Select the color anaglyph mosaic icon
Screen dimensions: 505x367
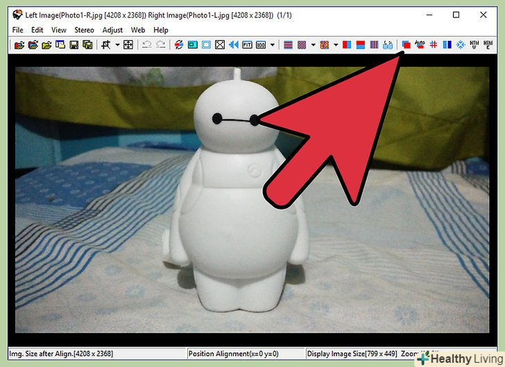(x=325, y=45)
